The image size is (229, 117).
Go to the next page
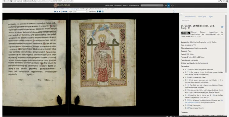(x=62, y=12)
